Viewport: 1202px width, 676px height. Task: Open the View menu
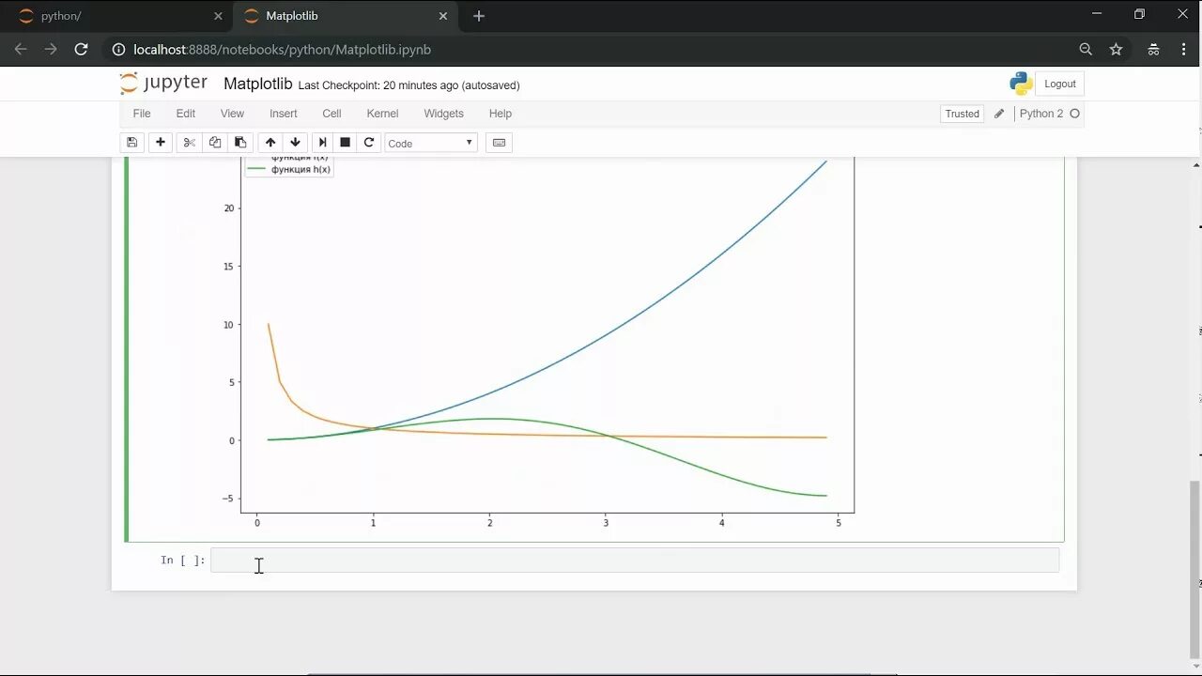tap(232, 114)
